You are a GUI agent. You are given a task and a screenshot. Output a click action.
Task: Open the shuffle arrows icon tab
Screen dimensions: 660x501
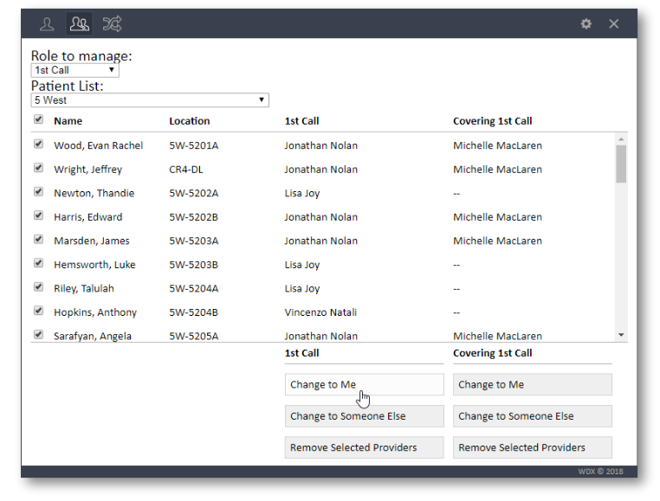pos(112,24)
